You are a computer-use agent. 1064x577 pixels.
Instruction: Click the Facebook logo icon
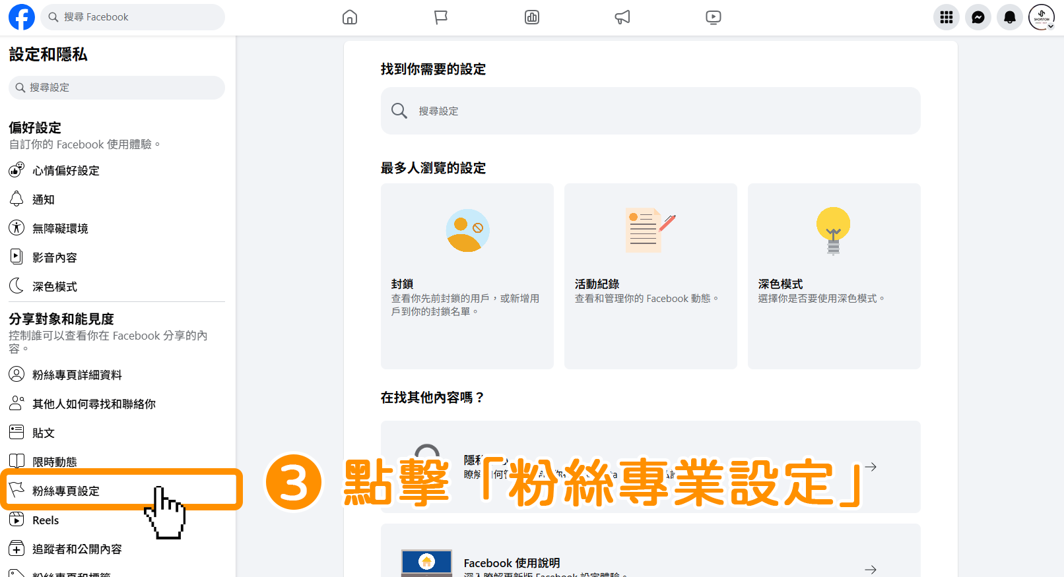(x=22, y=17)
